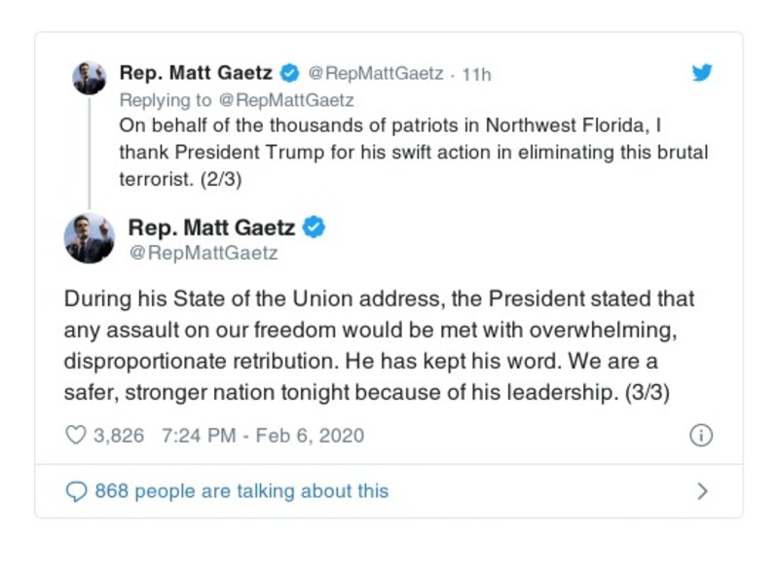This screenshot has width=778, height=567.
Task: Open the small avatar of the 2/3 tweet
Action: [89, 77]
